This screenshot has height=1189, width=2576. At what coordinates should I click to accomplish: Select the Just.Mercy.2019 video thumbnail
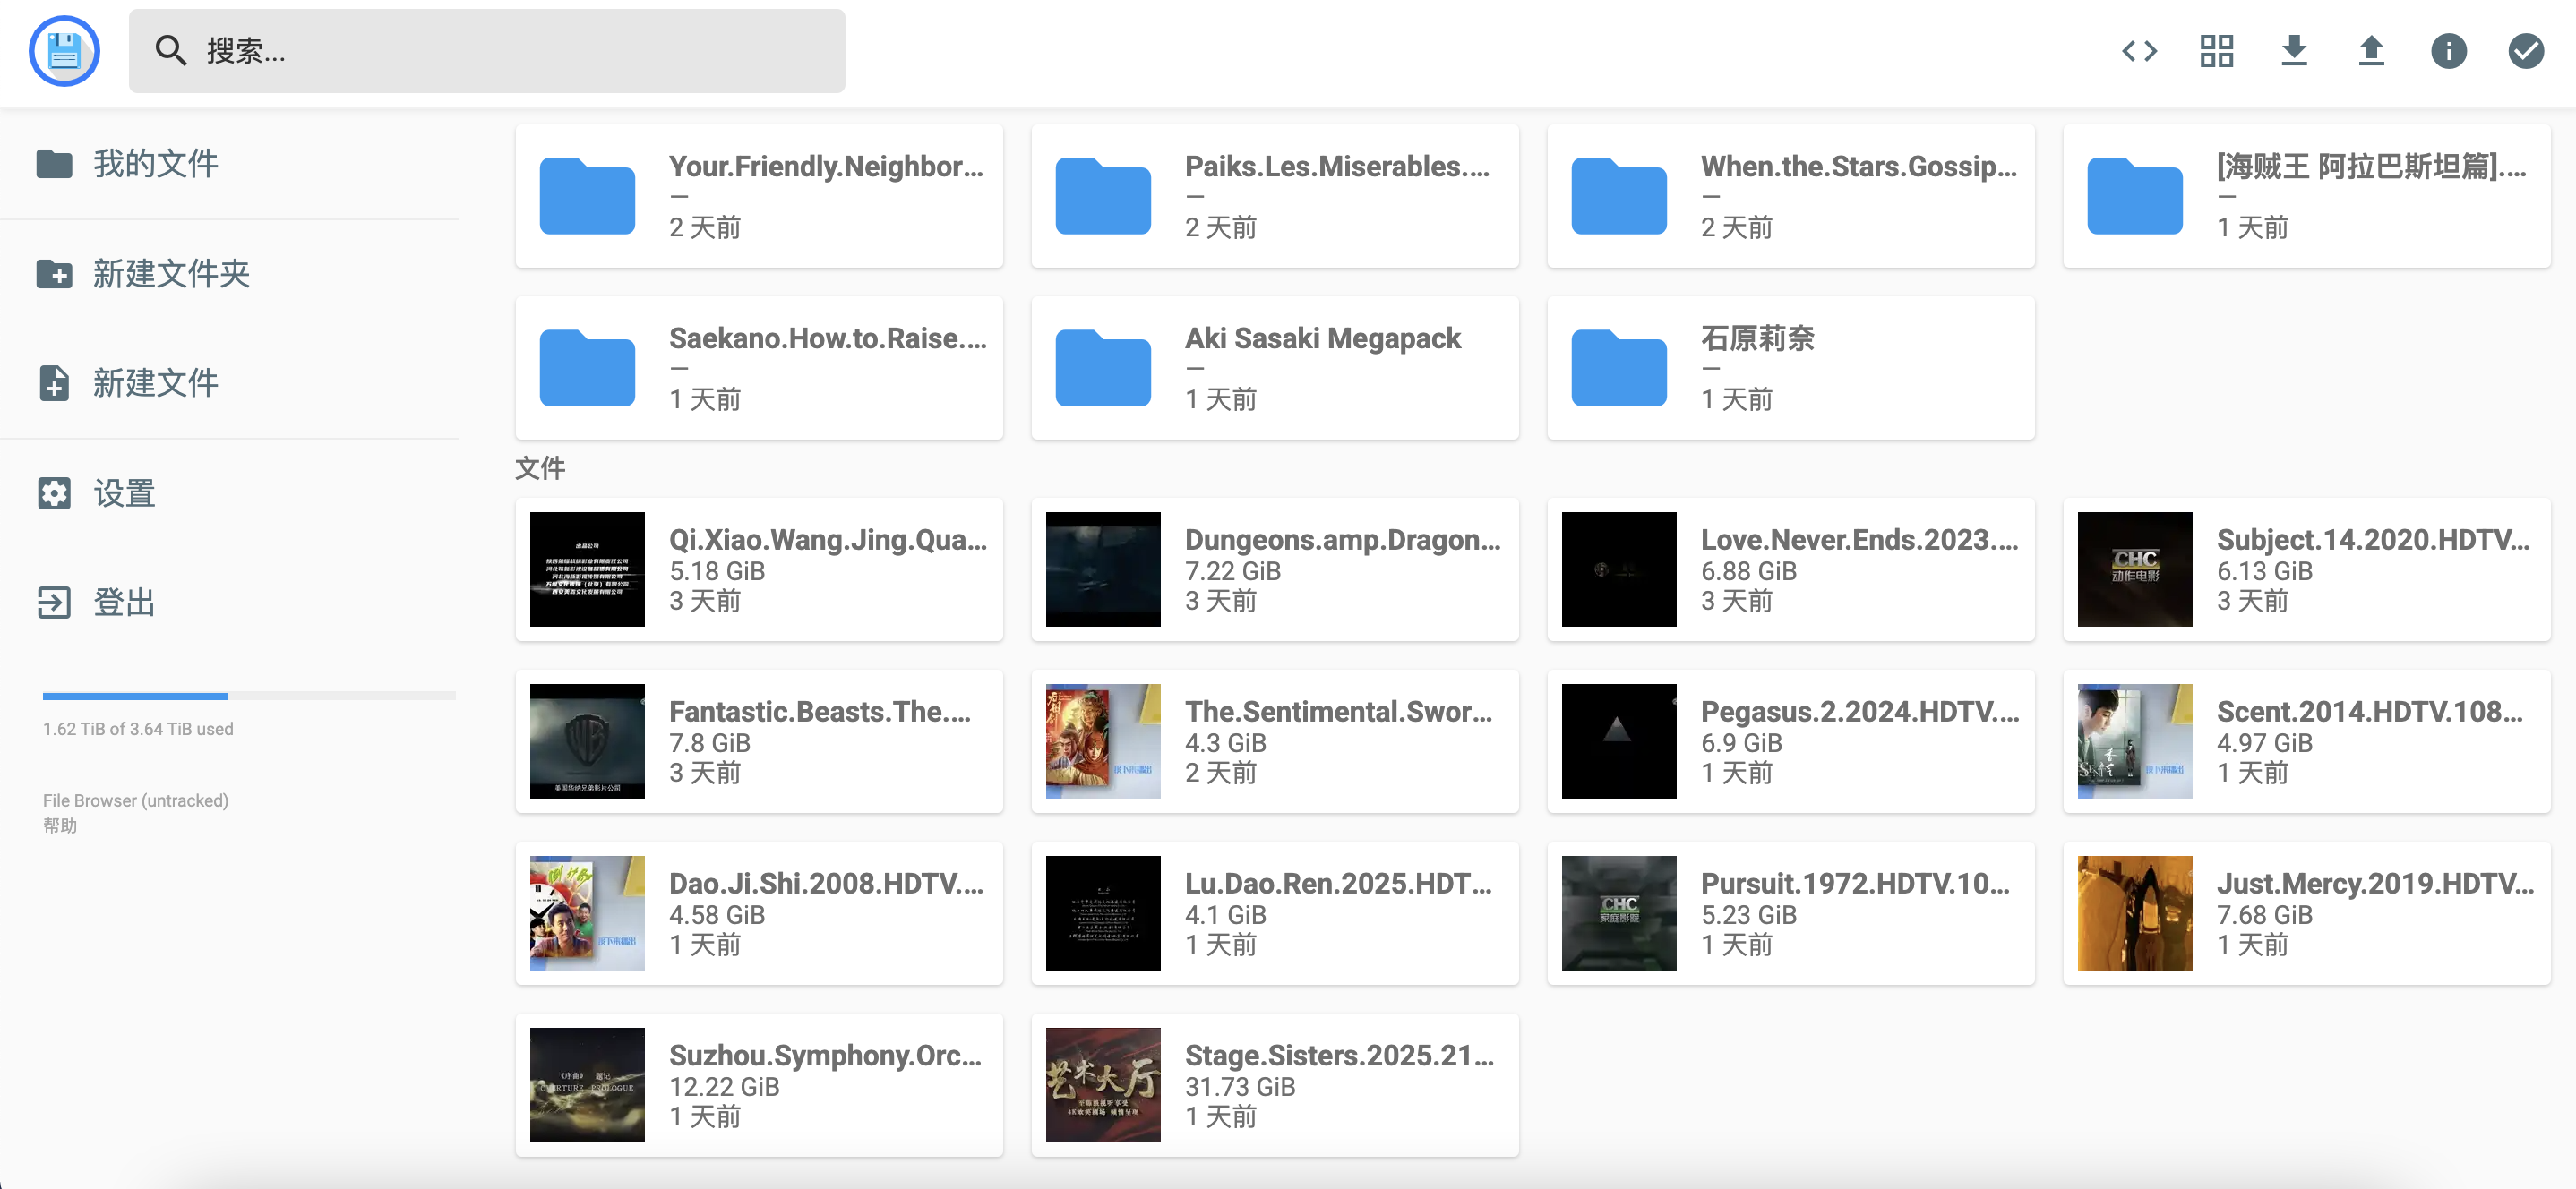(2134, 913)
